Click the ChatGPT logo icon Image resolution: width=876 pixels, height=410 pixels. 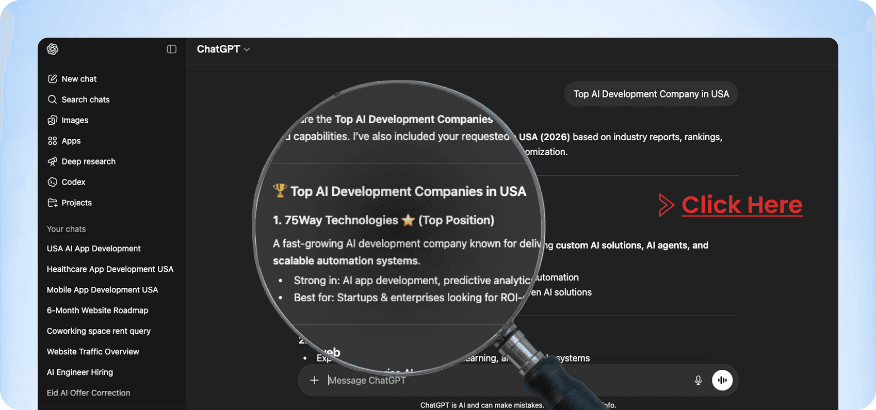53,49
